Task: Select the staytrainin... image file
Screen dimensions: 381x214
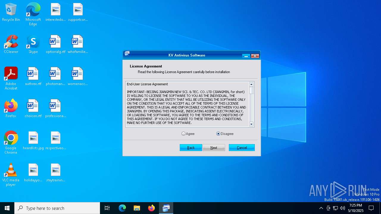Action: point(56,173)
